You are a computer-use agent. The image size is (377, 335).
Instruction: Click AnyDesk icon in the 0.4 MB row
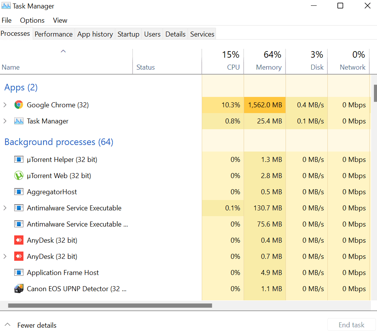pos(19,240)
